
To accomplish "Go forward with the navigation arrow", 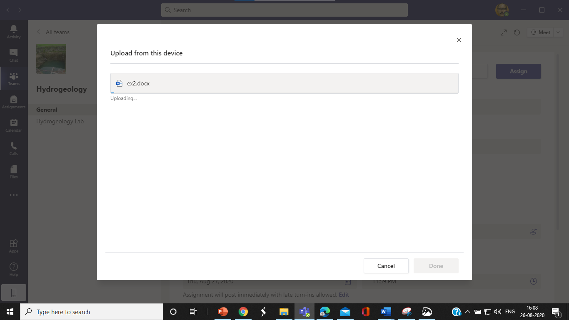I will coord(20,10).
